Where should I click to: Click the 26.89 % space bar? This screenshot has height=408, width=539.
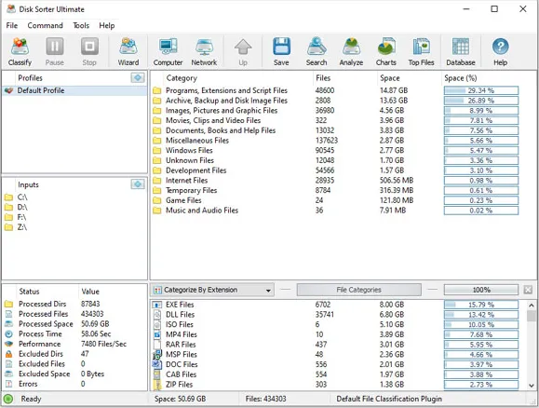point(481,101)
